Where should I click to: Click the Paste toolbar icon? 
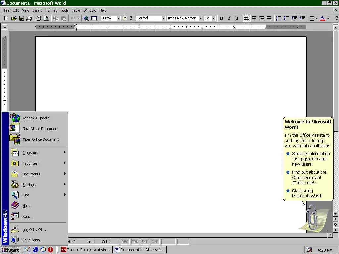click(x=63, y=18)
